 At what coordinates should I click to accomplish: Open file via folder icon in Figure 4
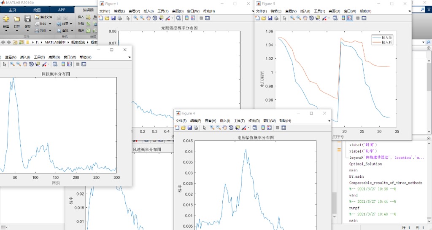click(x=183, y=128)
